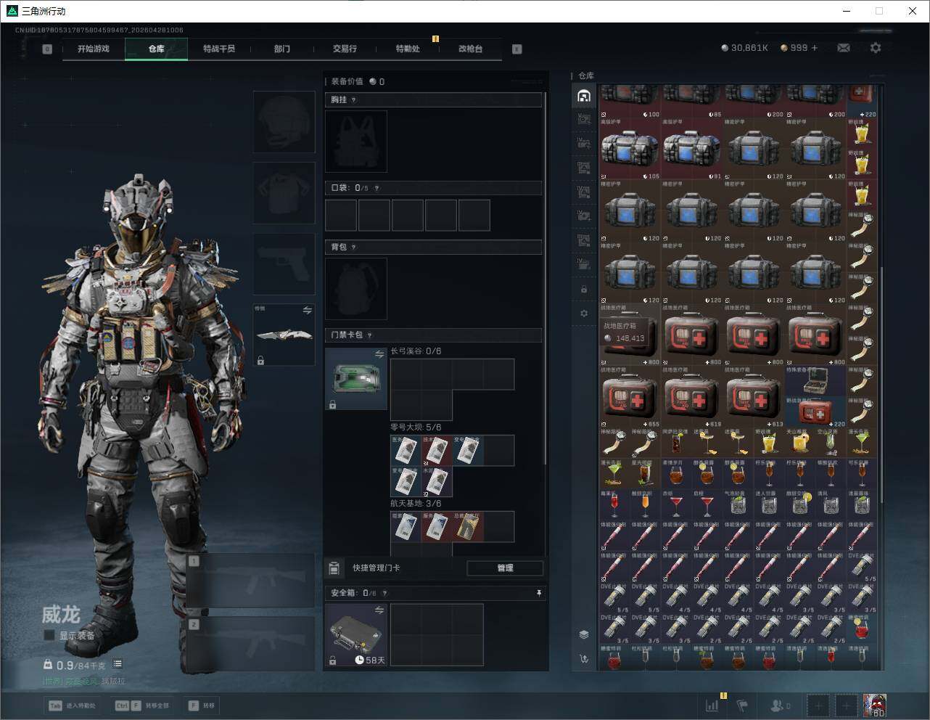Click the flag icon in the bottom bar
The height and width of the screenshot is (720, 930).
(x=742, y=705)
